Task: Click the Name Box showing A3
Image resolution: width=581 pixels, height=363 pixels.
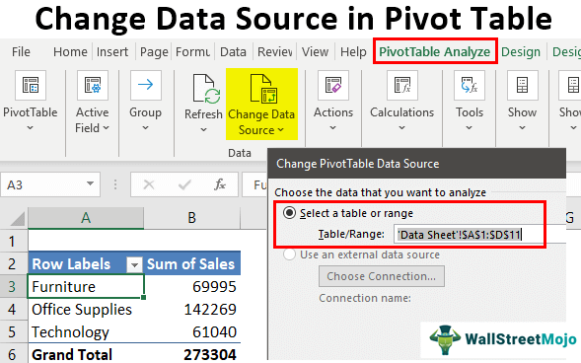Action: [x=50, y=184]
